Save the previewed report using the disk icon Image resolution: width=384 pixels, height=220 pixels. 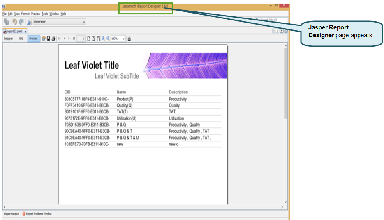click(49, 39)
